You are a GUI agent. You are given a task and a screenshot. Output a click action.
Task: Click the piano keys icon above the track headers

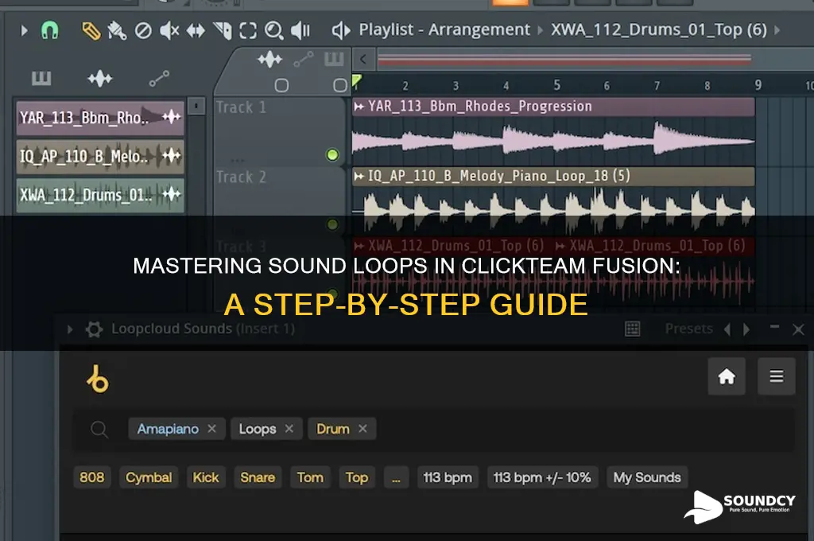pos(335,59)
